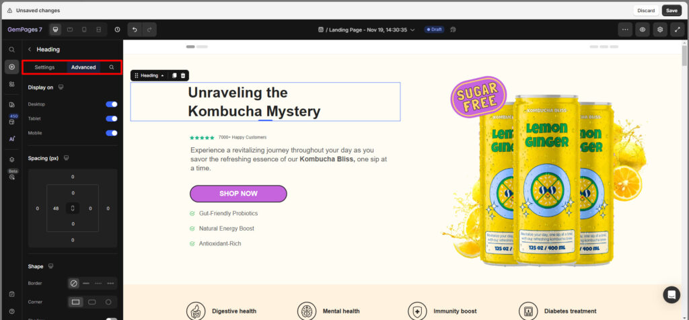Click the Save button

point(671,11)
